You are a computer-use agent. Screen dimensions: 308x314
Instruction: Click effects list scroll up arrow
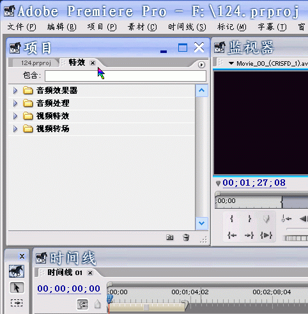tap(201, 91)
